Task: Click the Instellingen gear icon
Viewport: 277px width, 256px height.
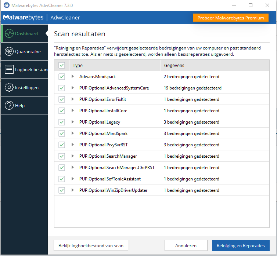Action: pos(9,88)
